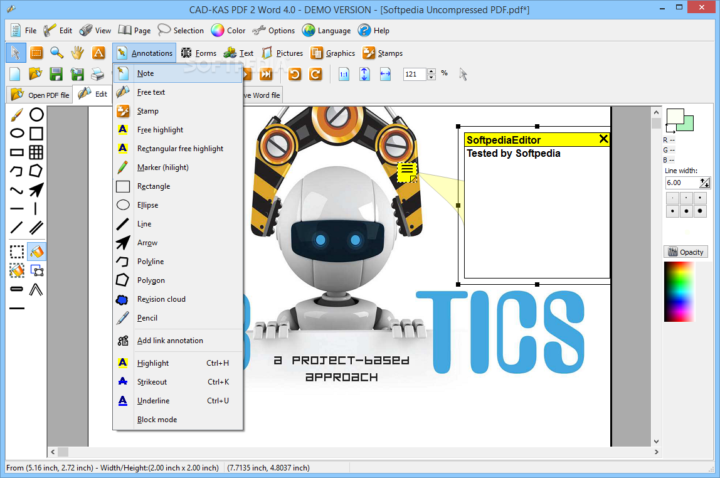Click vertical scrollbar down arrow
The height and width of the screenshot is (478, 720).
coord(656,441)
